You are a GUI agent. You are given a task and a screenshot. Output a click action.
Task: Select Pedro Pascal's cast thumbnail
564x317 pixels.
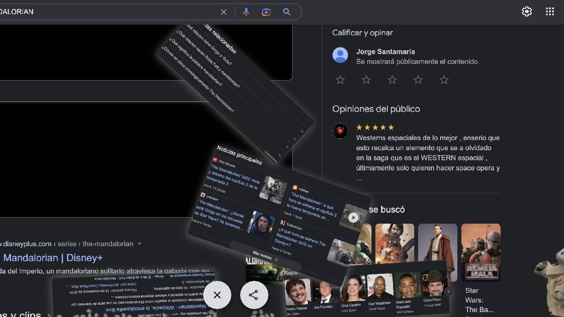(297, 291)
